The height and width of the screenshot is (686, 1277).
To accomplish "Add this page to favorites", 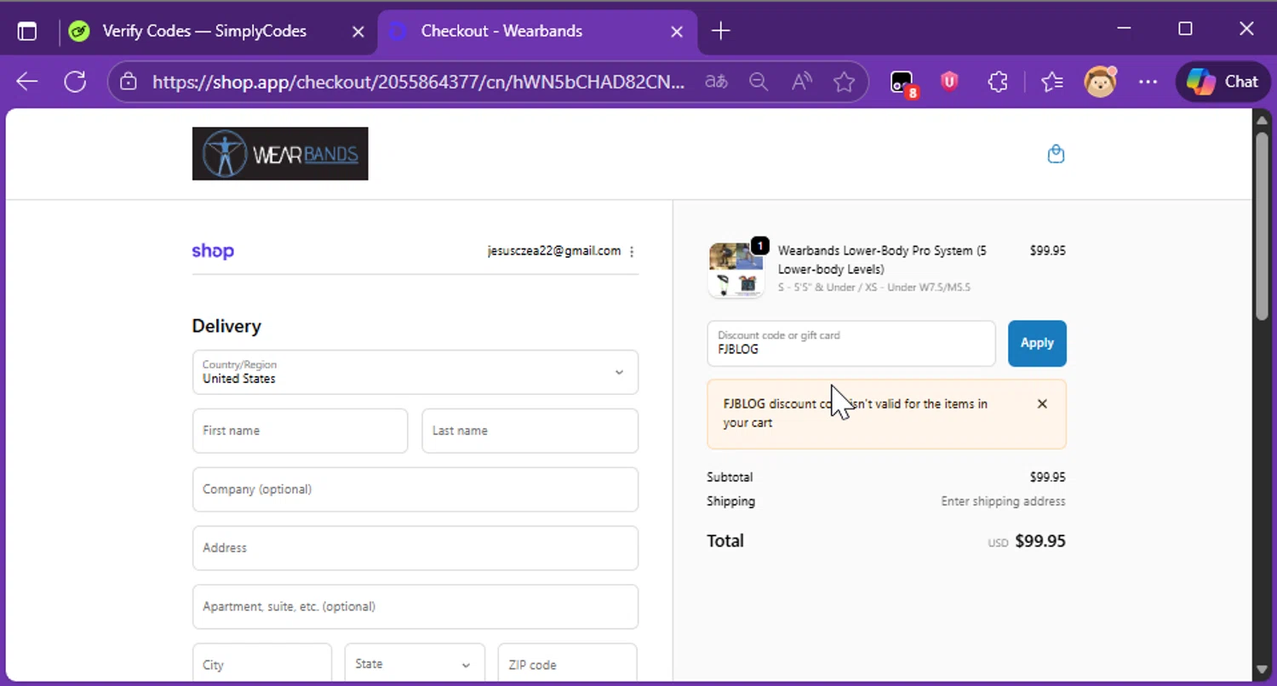I will (x=844, y=82).
